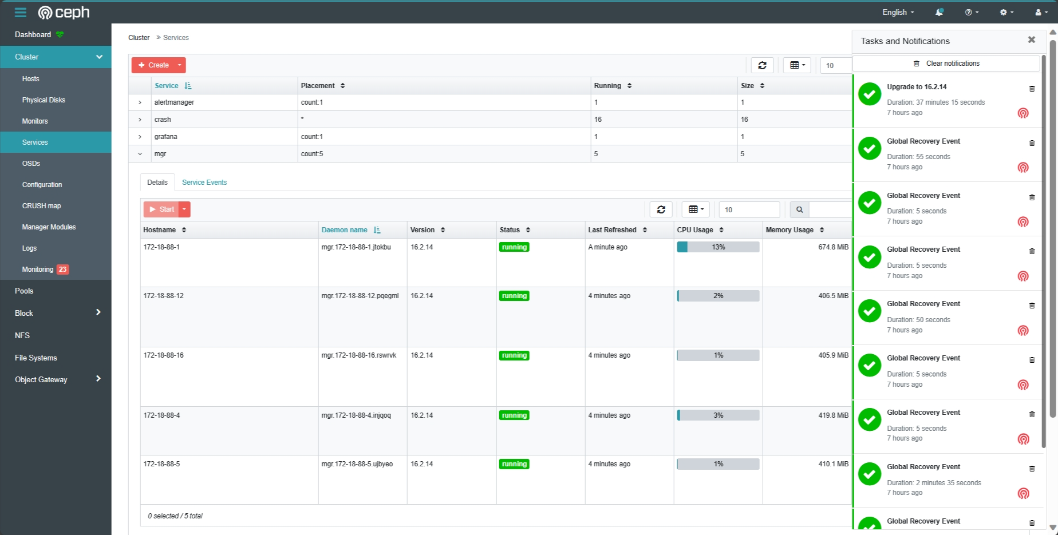Click the Cluster breadcrumb link
Image resolution: width=1058 pixels, height=535 pixels.
click(139, 38)
